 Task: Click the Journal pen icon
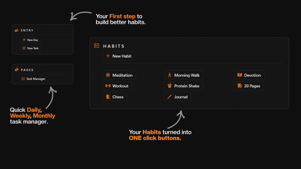tap(170, 97)
